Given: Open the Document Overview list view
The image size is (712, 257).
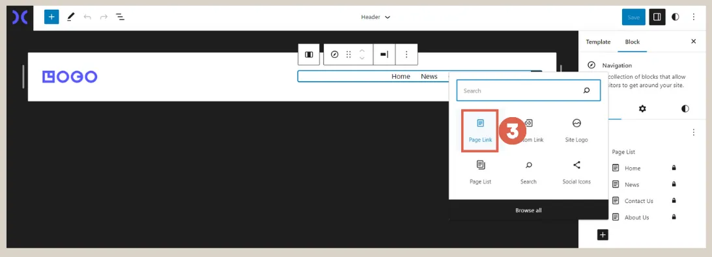Looking at the screenshot, I should click(120, 17).
